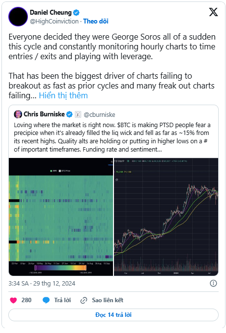Open Chris Burniske's quoted tweet text
Image resolution: width=226 pixels, height=333 pixels.
112,137
